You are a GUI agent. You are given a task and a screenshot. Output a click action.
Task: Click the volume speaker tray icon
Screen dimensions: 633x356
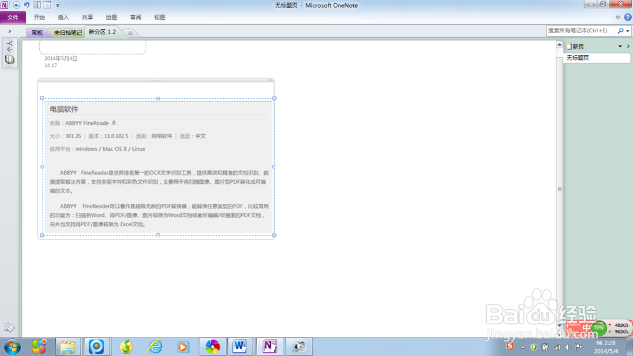click(568, 347)
